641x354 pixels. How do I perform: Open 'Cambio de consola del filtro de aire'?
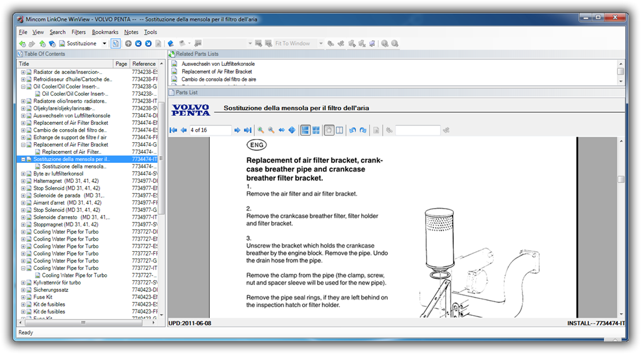[218, 80]
